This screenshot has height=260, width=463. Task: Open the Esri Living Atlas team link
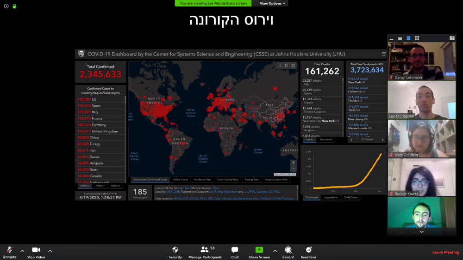coord(224,192)
